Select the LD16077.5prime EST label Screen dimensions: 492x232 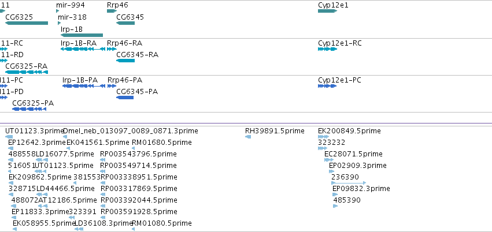coord(65,154)
